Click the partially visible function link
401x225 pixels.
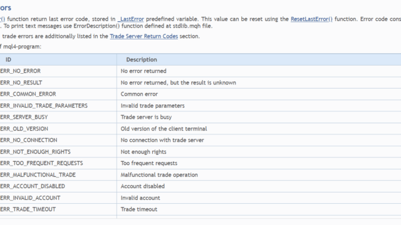(3, 19)
